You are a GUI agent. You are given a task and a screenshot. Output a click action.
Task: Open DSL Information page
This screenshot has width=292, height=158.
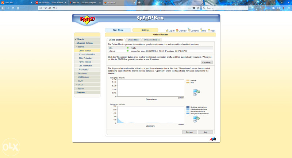tap(87, 66)
